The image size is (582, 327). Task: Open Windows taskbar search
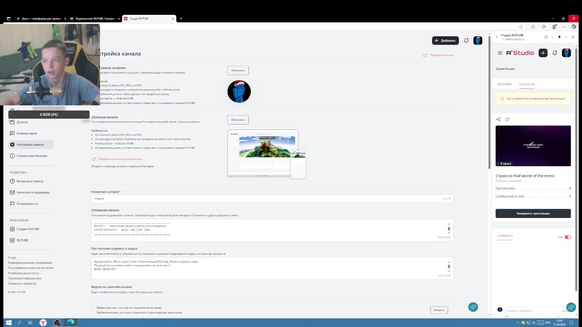click(x=19, y=322)
